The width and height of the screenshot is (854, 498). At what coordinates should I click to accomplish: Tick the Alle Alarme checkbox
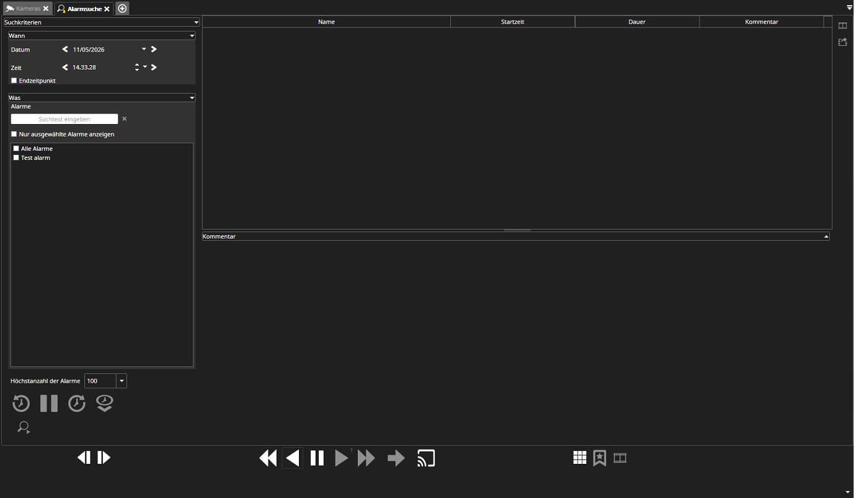pos(16,149)
